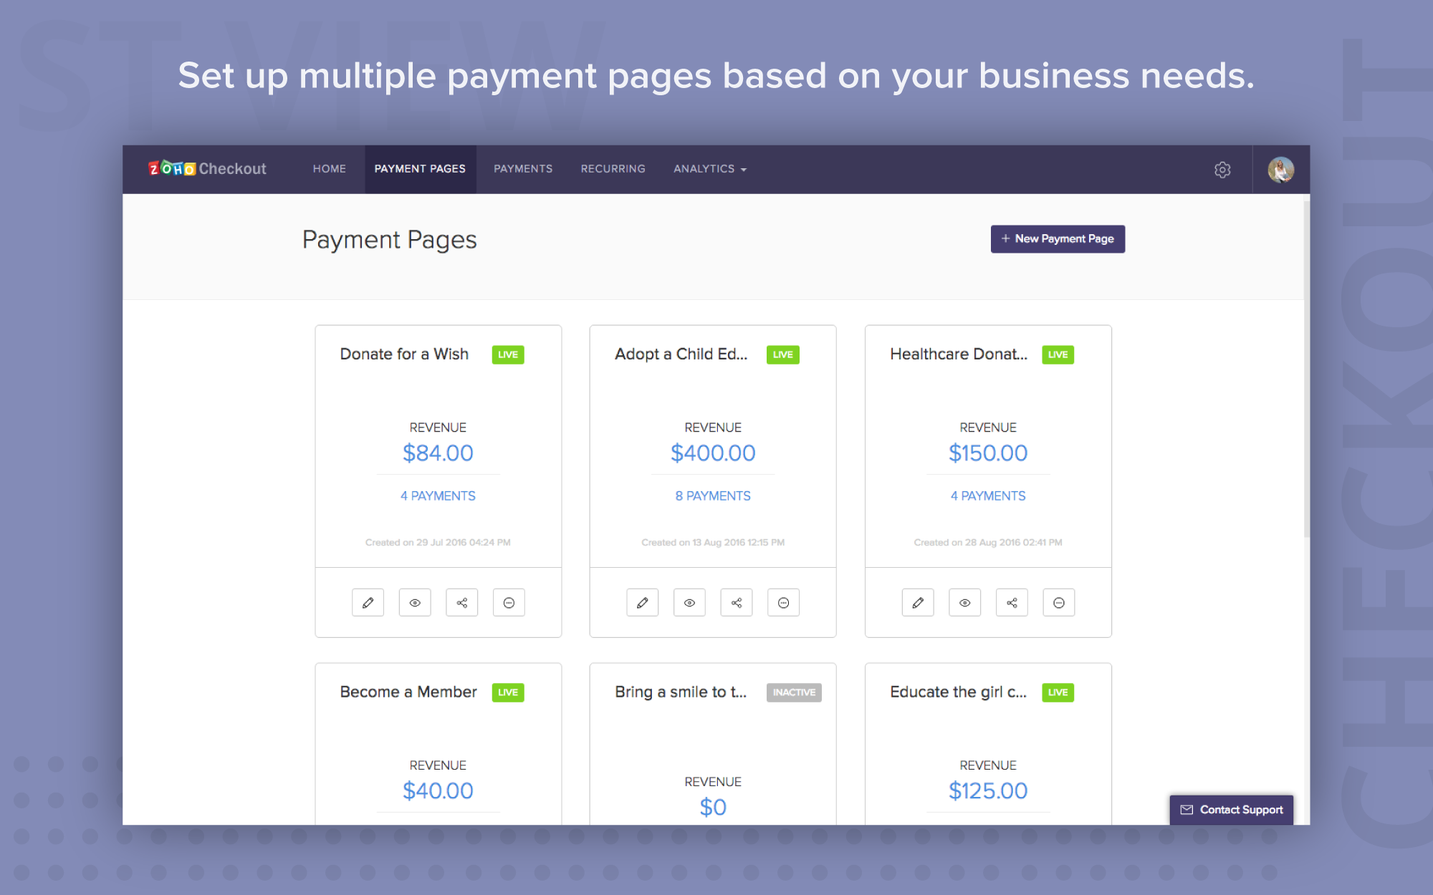Preview the Adopt a Child Ed... page
The width and height of the screenshot is (1433, 895).
coord(689,603)
